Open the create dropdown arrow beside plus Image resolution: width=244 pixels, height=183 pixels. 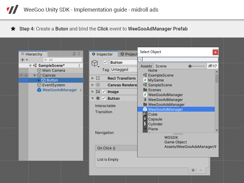[x=27, y=60]
